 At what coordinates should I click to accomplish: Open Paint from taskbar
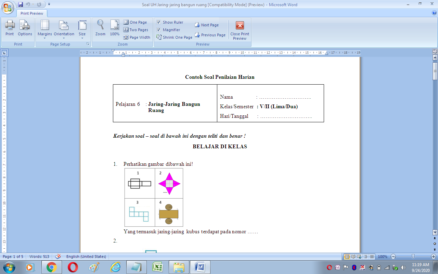(x=94, y=267)
